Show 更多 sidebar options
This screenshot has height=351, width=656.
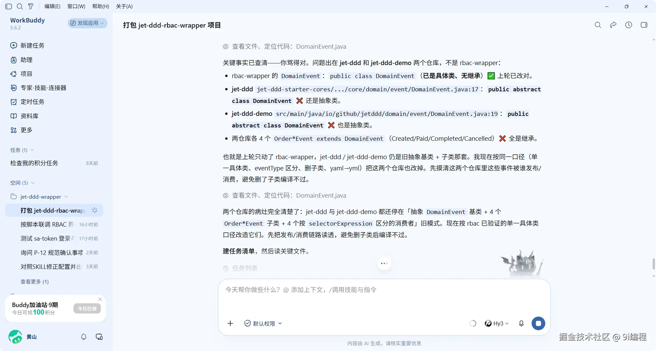(22, 130)
